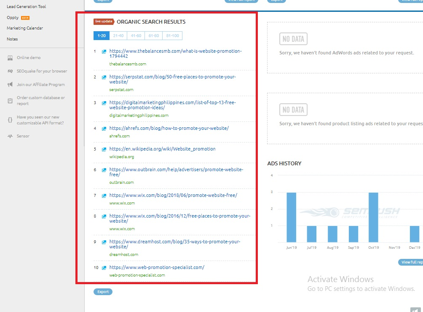Click green serpstat.com domain text
423x312 pixels.
(x=121, y=90)
